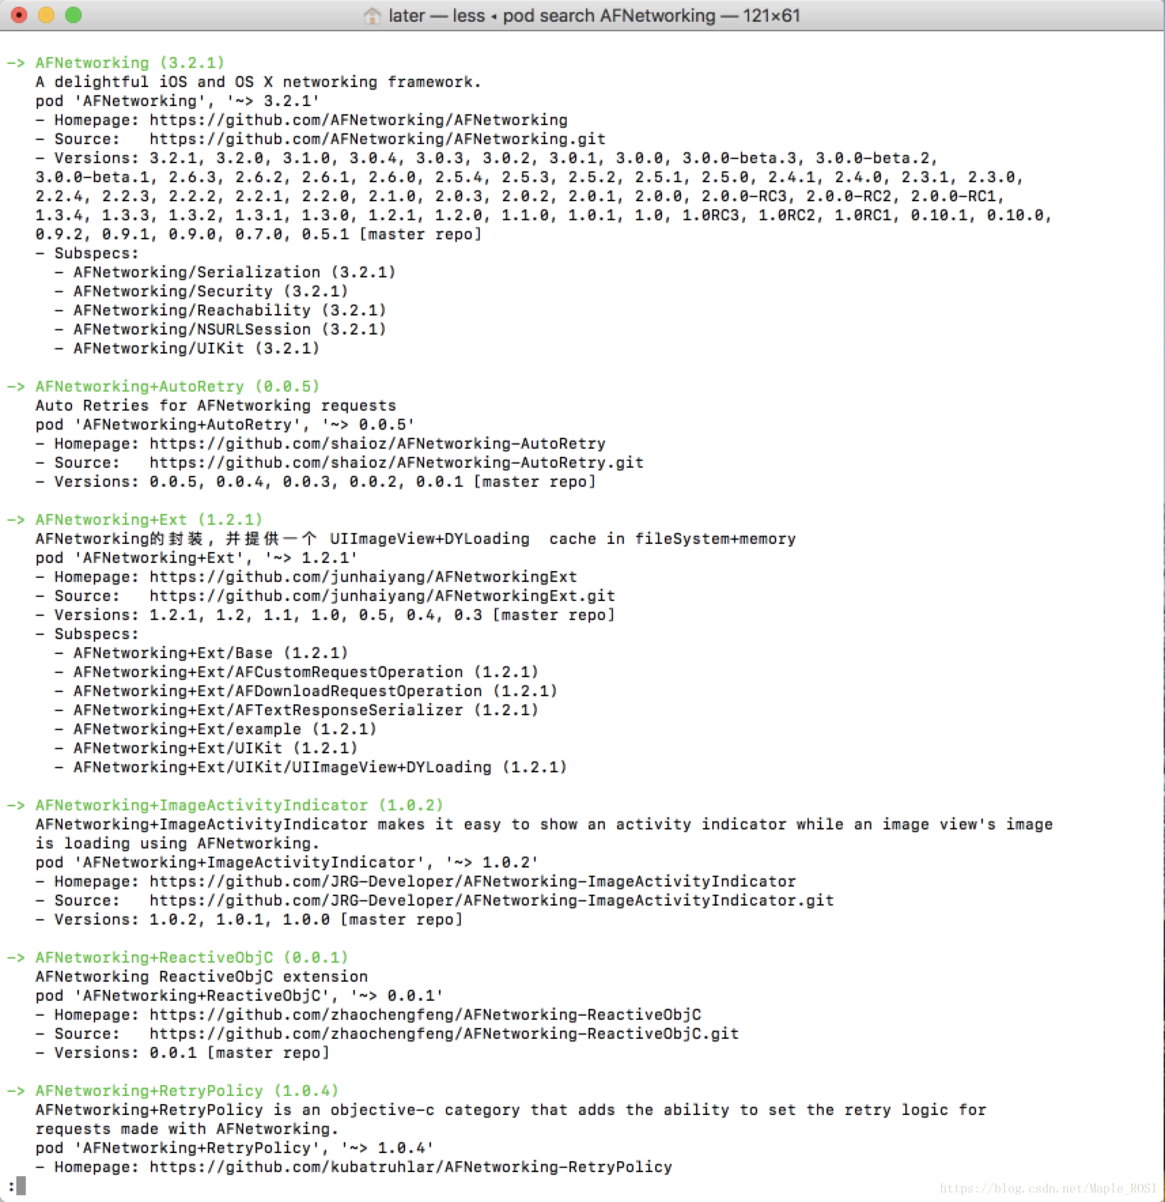
Task: Click the yellow minimize window button
Action: [46, 15]
